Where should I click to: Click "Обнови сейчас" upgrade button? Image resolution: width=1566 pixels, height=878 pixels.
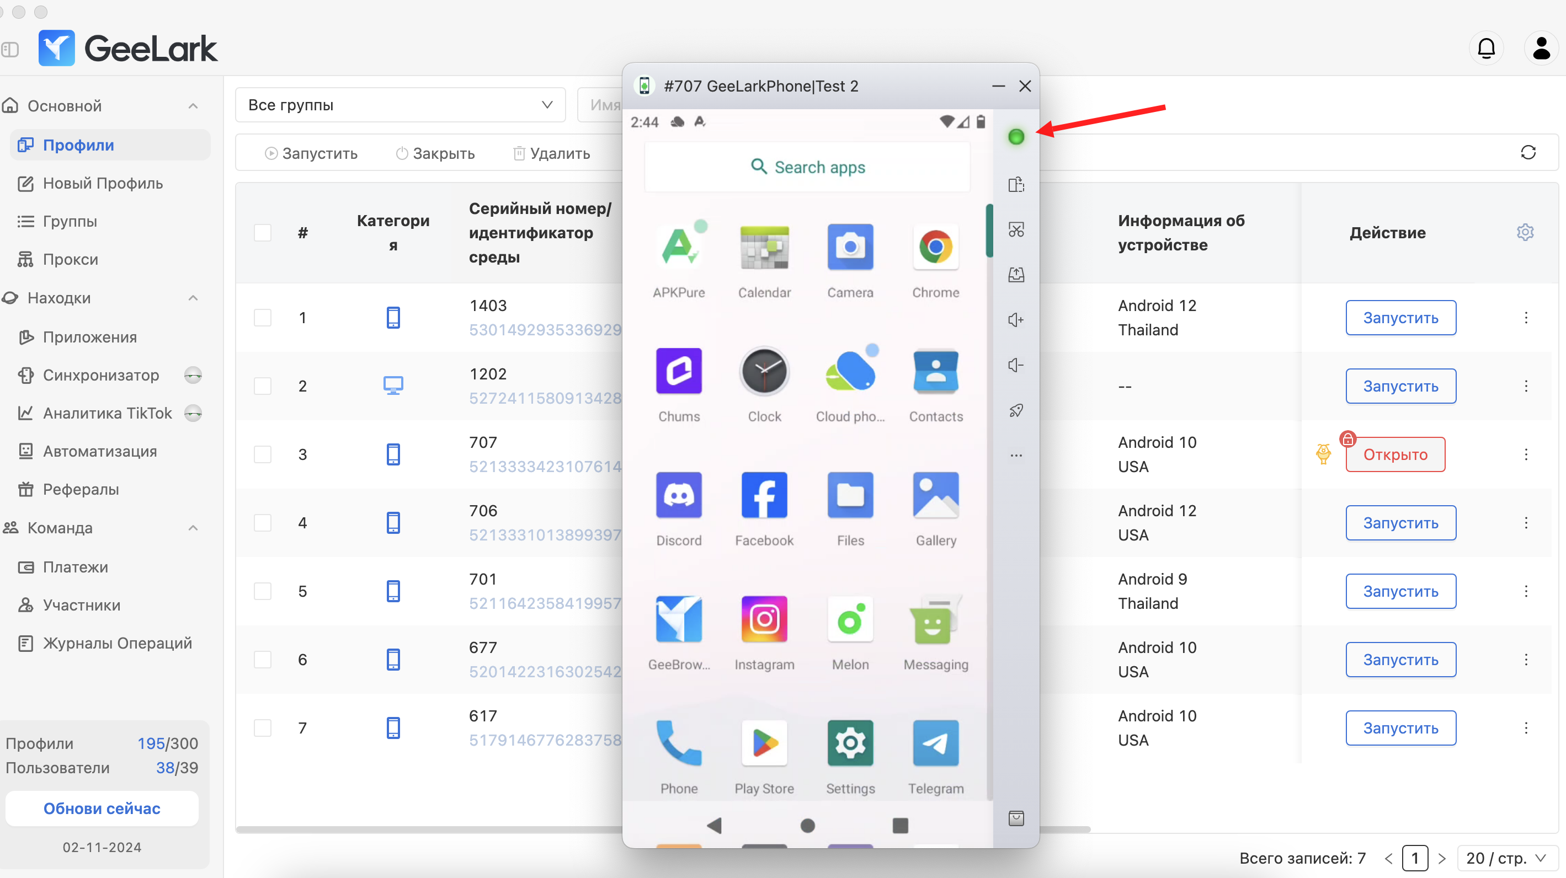tap(102, 808)
